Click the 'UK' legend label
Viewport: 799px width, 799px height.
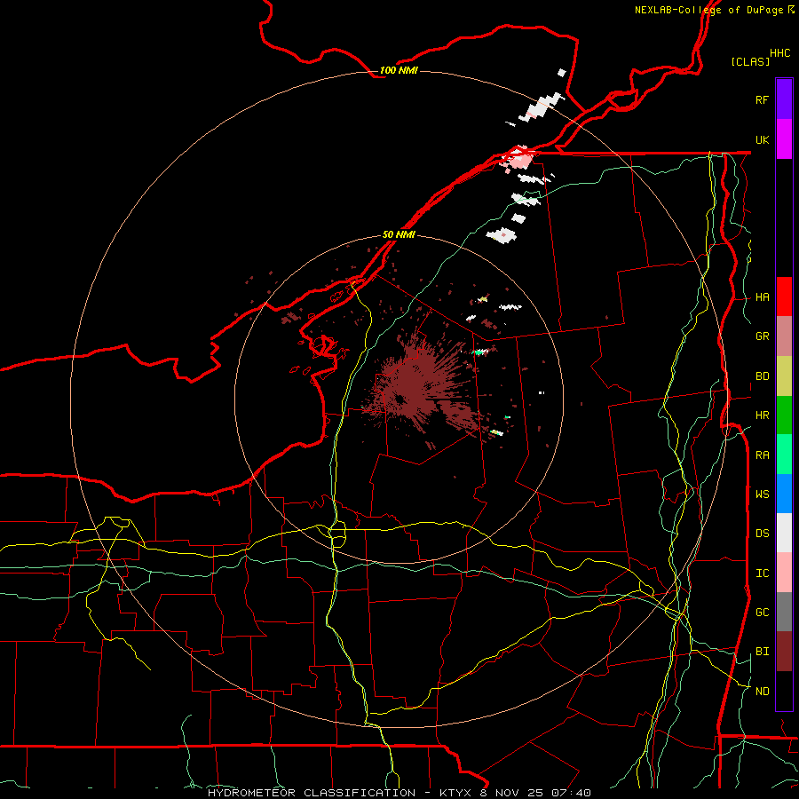click(762, 139)
